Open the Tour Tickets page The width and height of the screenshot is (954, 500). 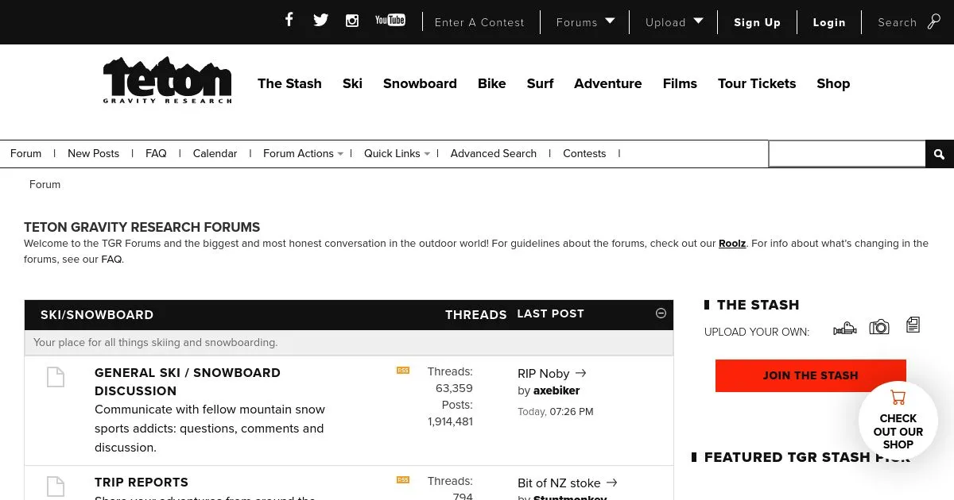757,83
